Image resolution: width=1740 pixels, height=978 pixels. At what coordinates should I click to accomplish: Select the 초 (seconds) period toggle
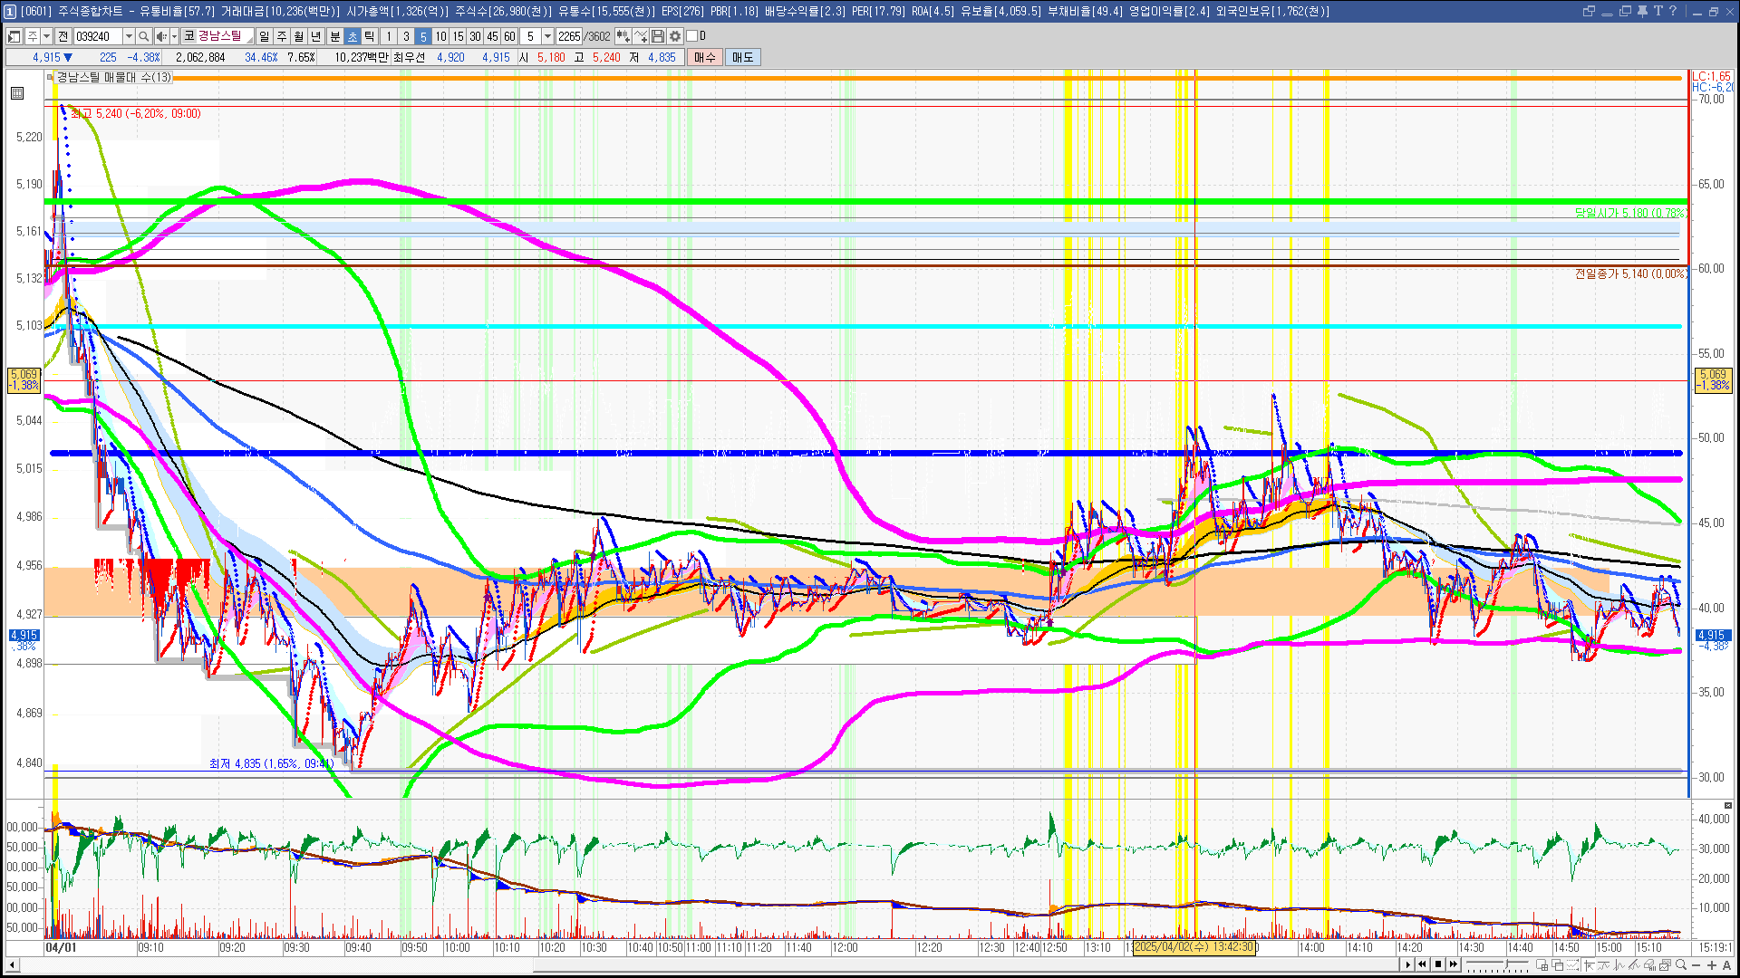click(353, 36)
